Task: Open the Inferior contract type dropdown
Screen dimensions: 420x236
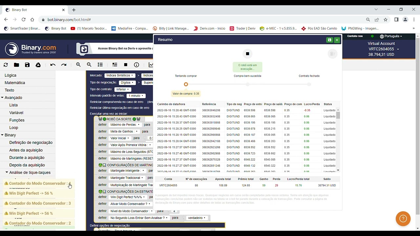Action: [122, 89]
